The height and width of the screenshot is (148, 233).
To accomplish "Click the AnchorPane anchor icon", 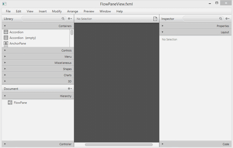I will [6, 43].
